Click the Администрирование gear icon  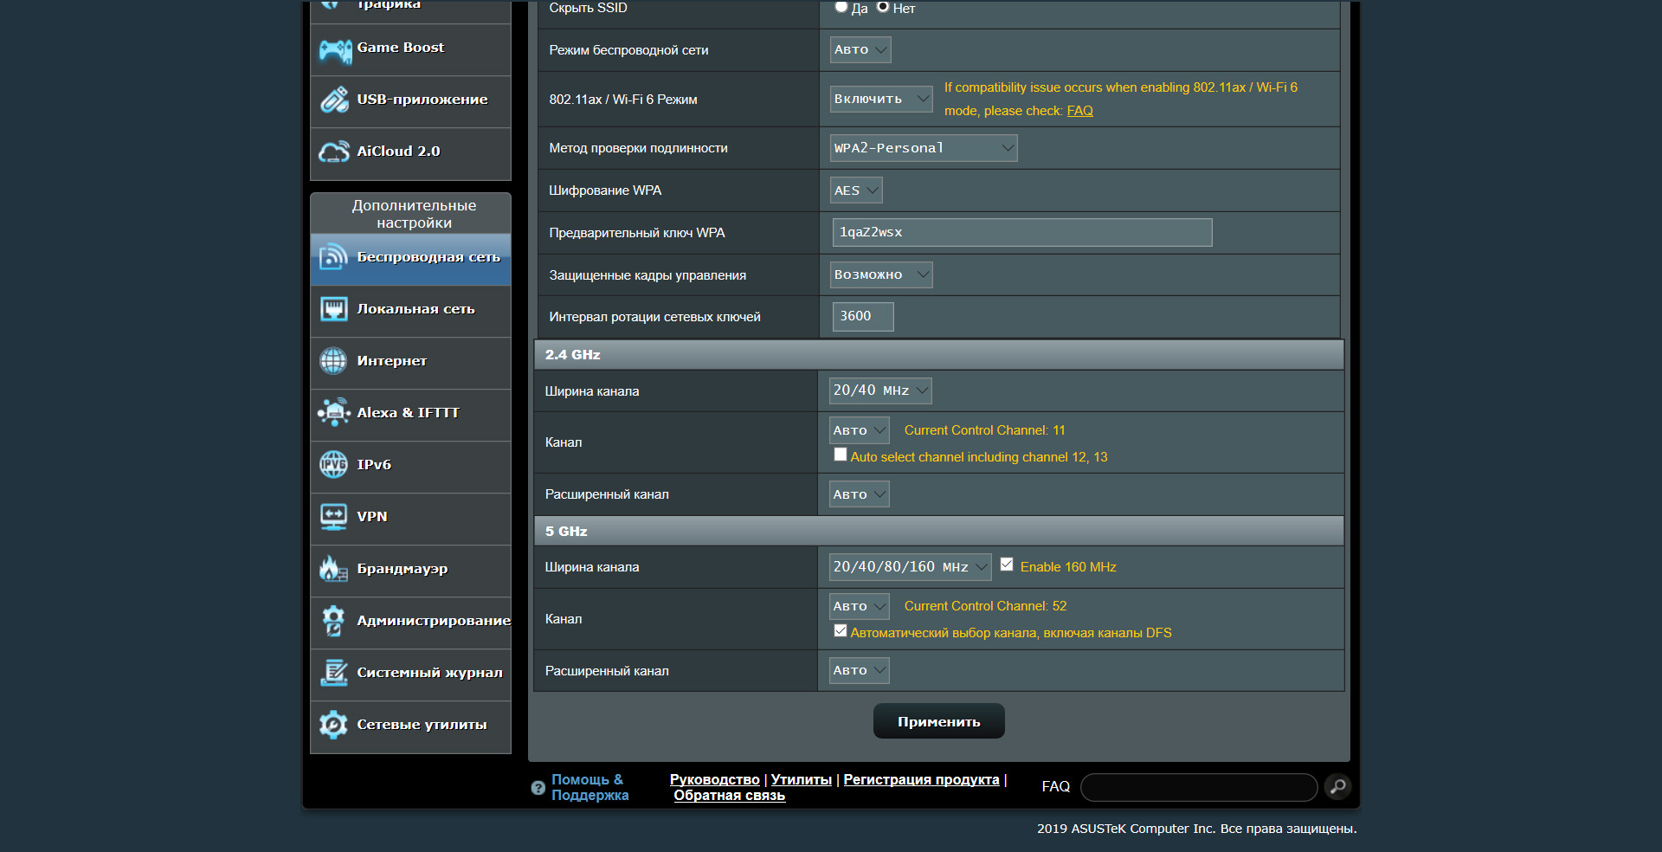click(x=333, y=621)
